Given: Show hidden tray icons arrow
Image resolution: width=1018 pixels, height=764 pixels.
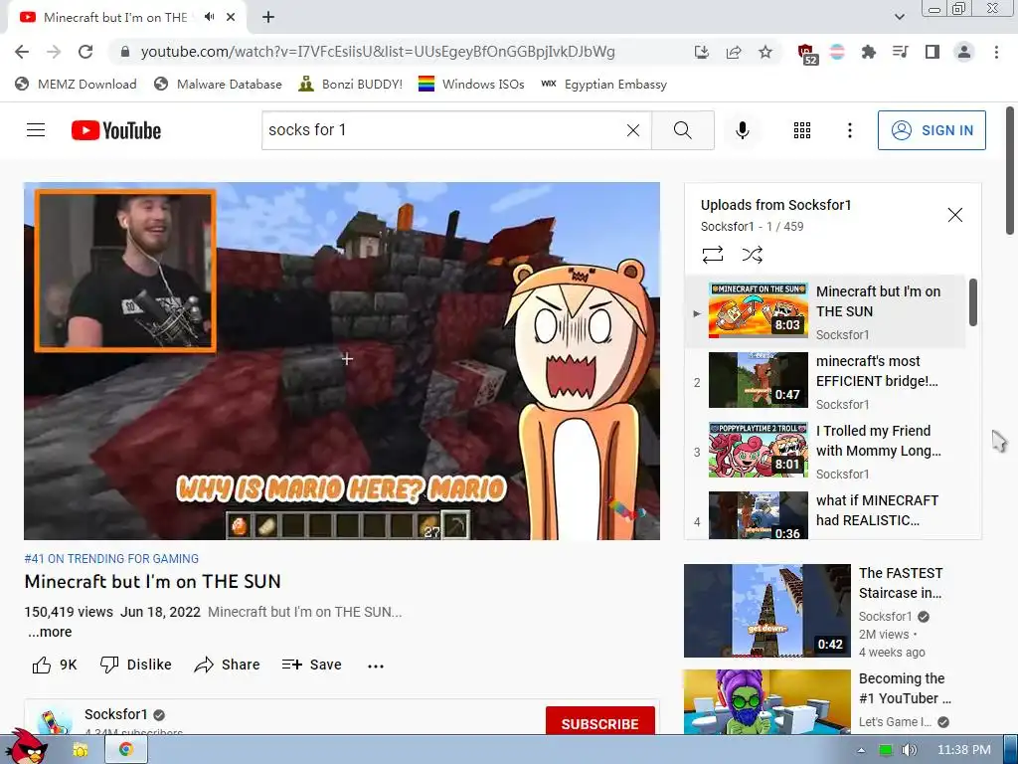Looking at the screenshot, I should 861,750.
